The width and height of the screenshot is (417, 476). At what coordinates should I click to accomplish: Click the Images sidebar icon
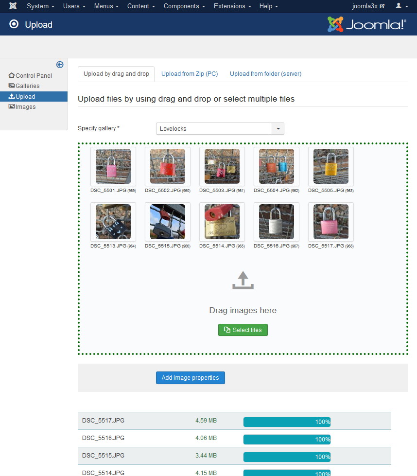coord(12,106)
